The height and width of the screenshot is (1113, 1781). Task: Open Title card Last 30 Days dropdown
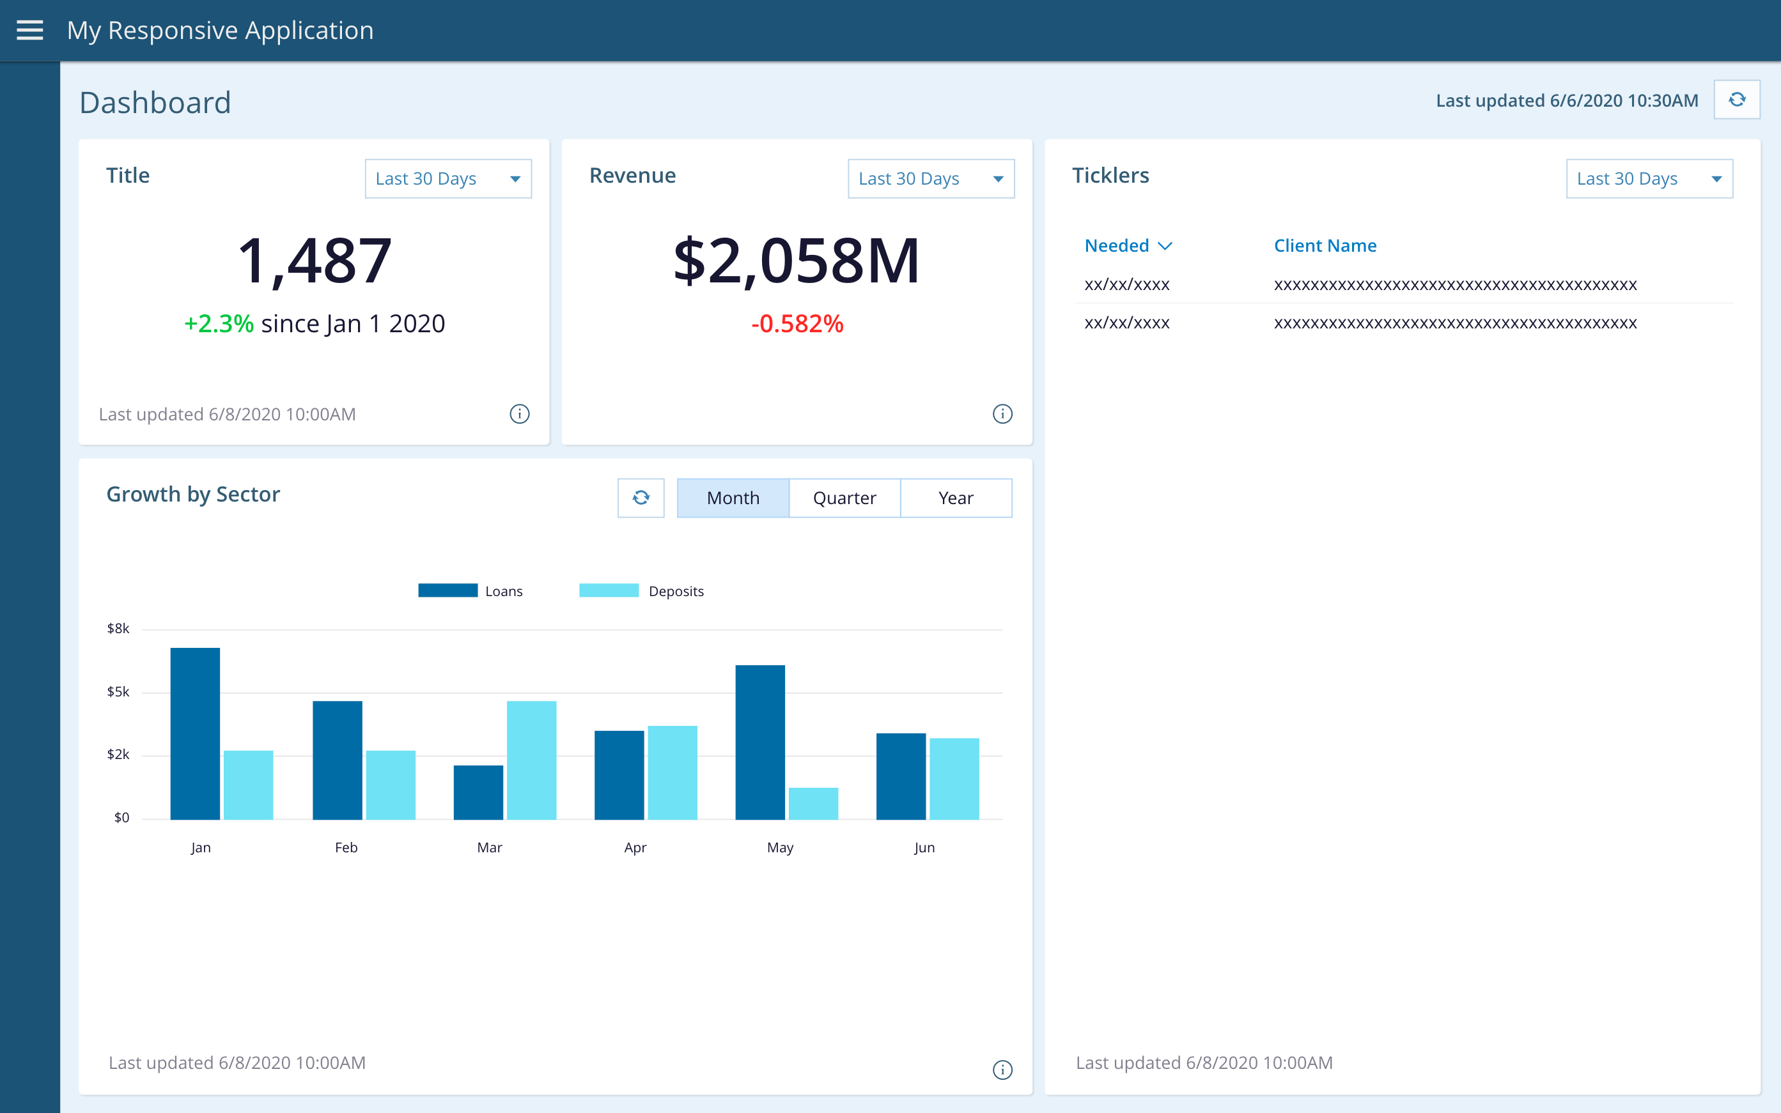448,179
